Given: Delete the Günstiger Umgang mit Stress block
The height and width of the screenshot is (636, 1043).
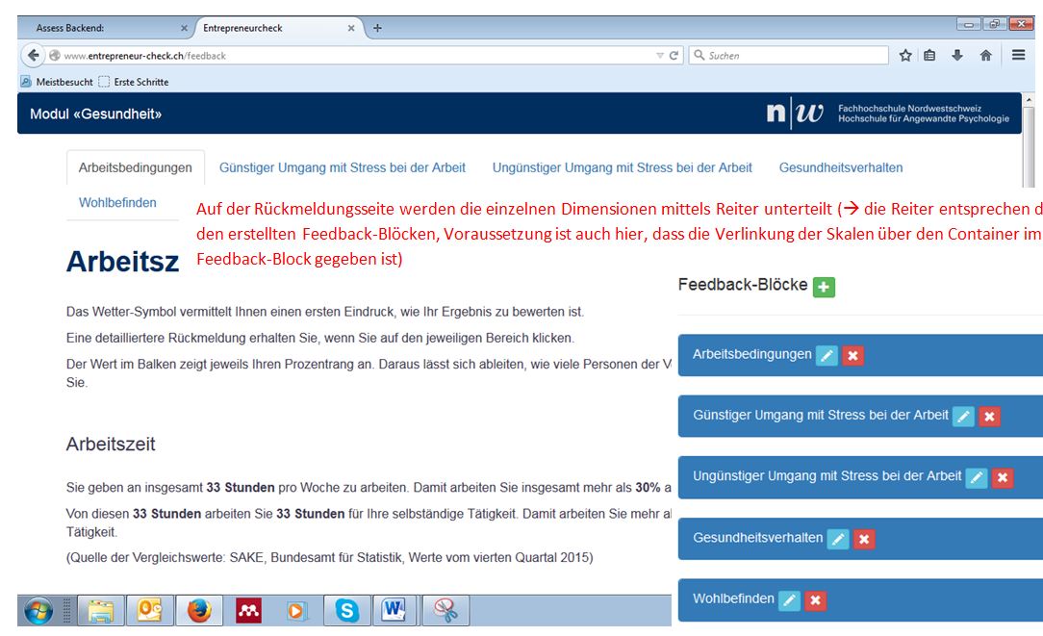Looking at the screenshot, I should (989, 417).
